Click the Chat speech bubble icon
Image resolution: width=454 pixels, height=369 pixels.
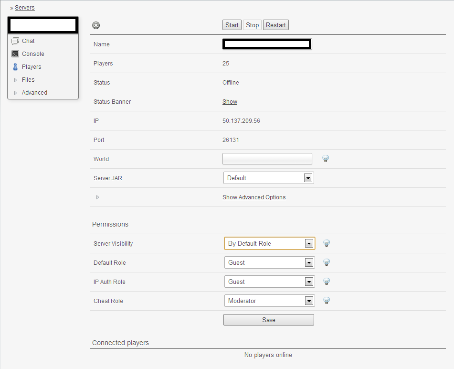point(15,41)
